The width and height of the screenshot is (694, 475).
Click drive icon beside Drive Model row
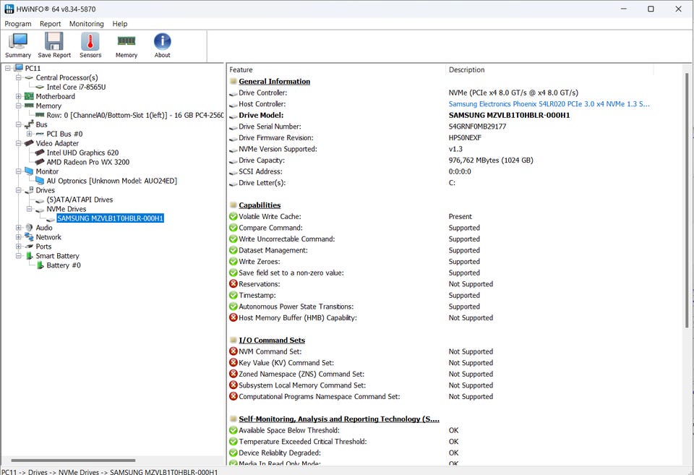click(234, 116)
